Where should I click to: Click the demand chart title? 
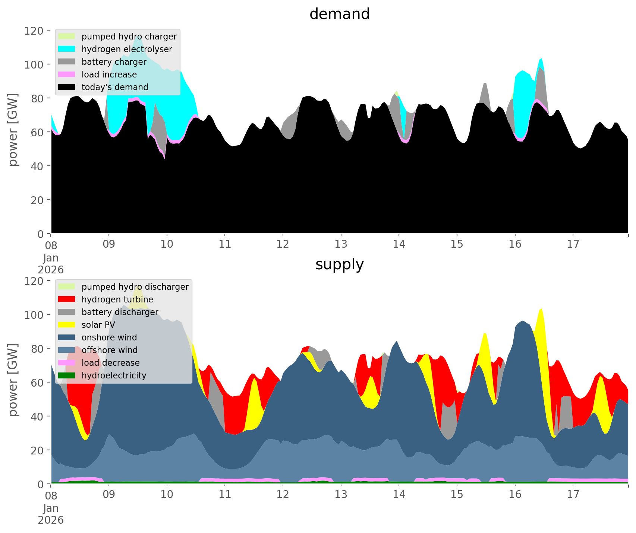(x=339, y=14)
